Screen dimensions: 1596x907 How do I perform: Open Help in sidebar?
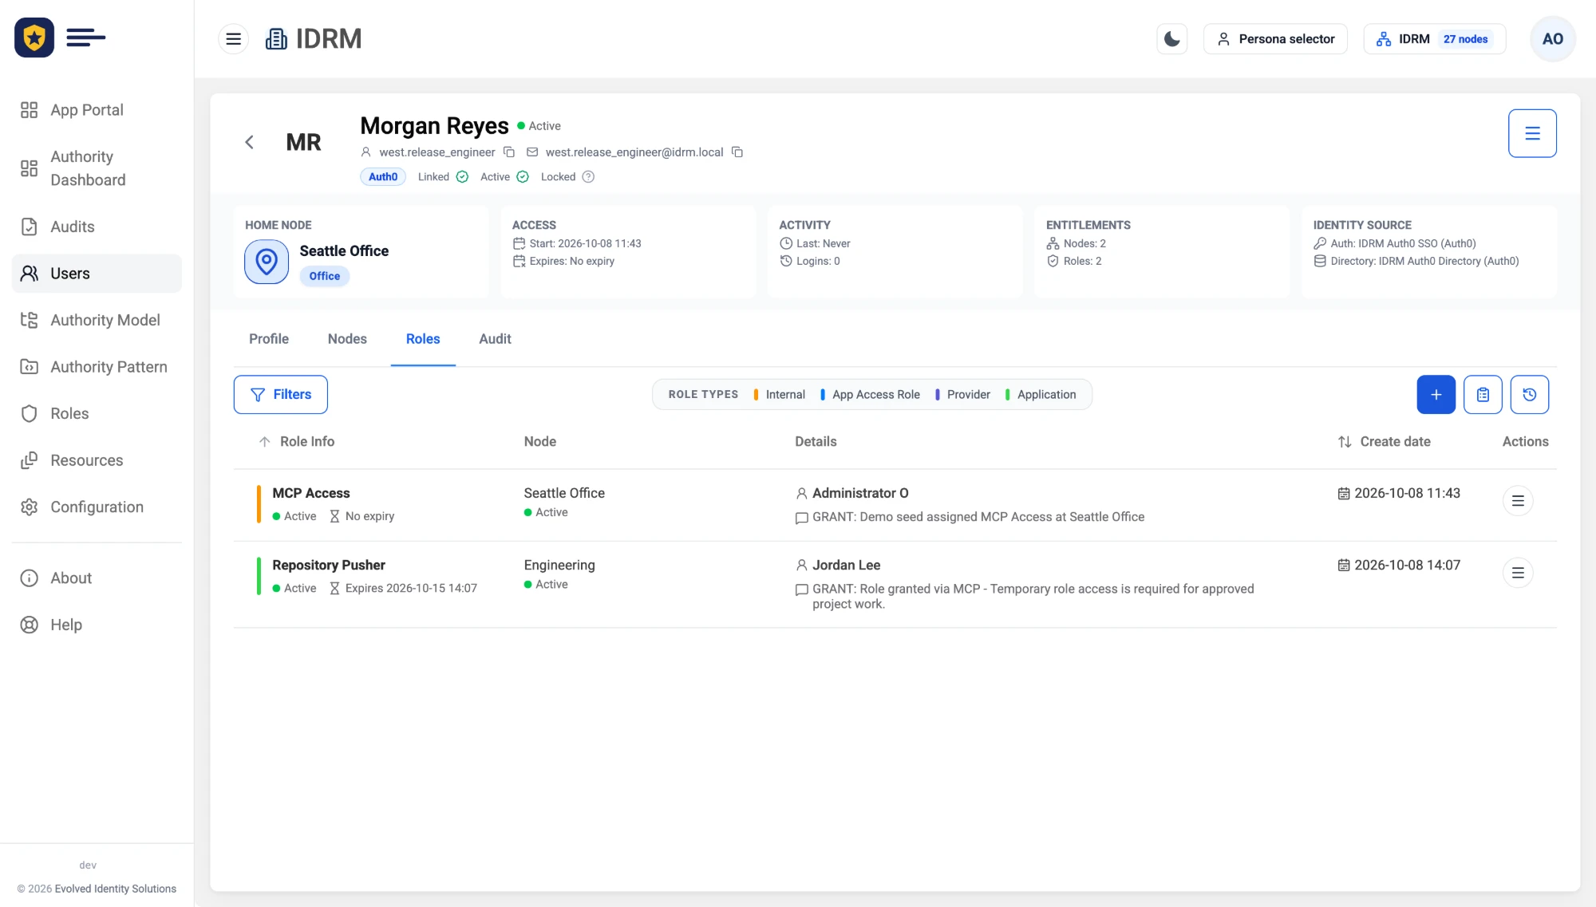[x=97, y=625]
